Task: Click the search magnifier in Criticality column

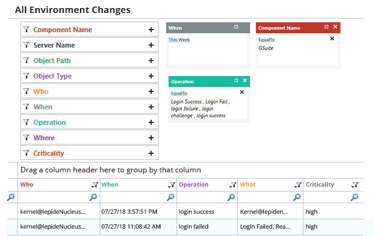Action: pos(355,197)
